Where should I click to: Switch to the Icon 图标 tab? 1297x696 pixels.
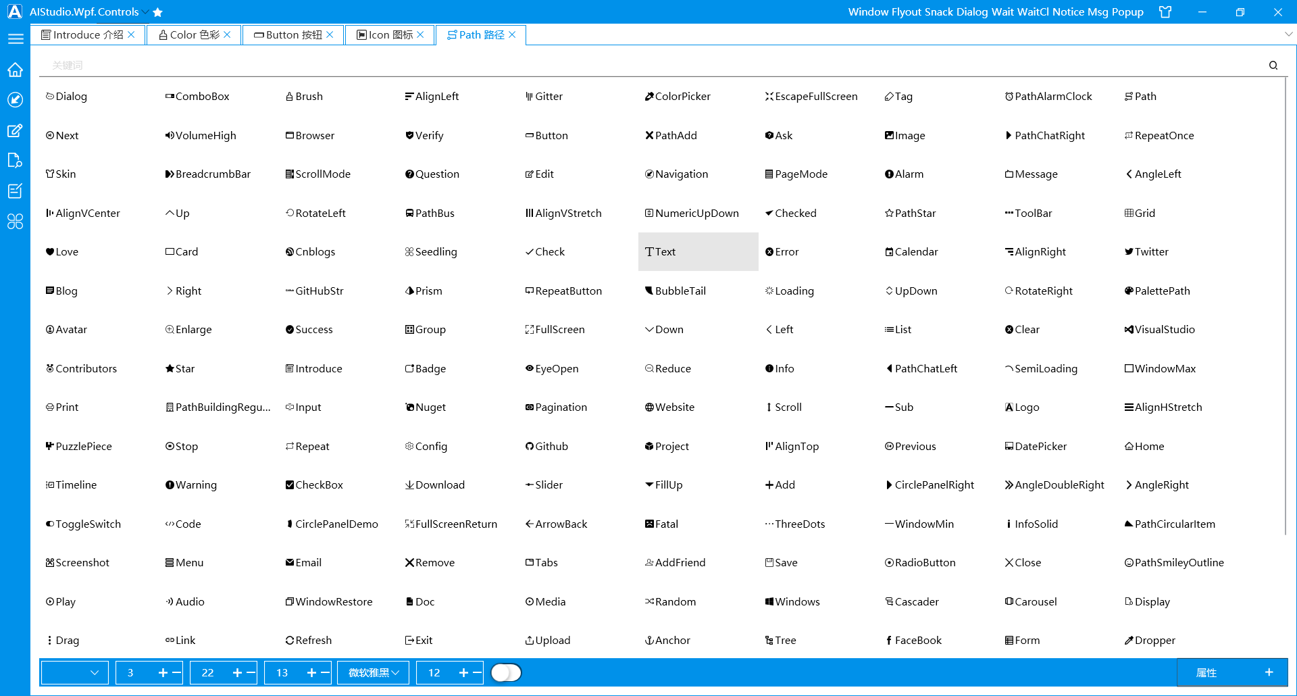[390, 35]
